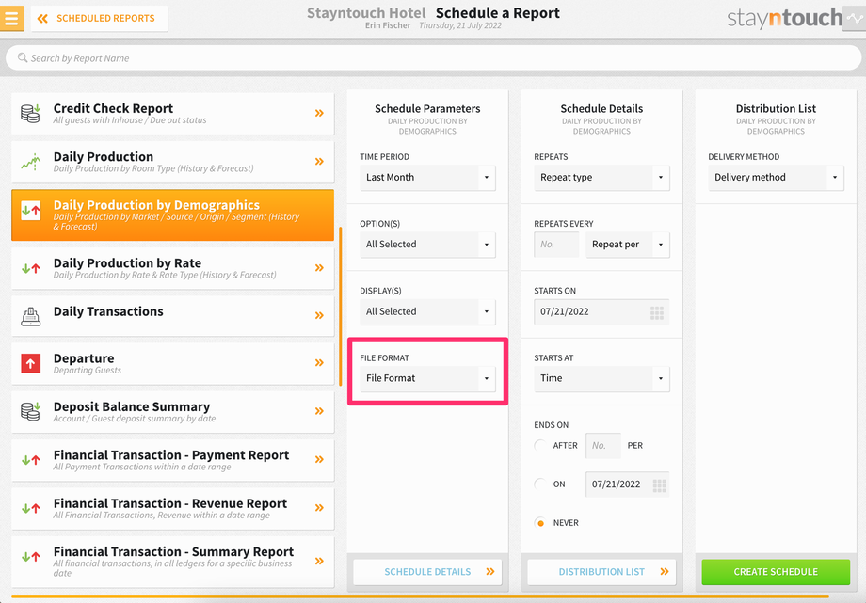
Task: Click the chevron arrow on Payment Report
Action: (x=319, y=459)
